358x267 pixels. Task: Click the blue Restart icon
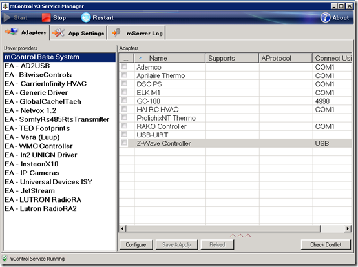86,17
